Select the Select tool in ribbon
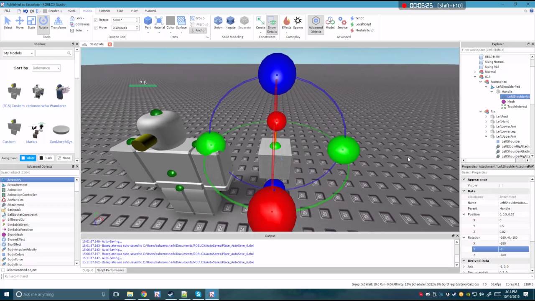The height and width of the screenshot is (301, 535). point(8,23)
